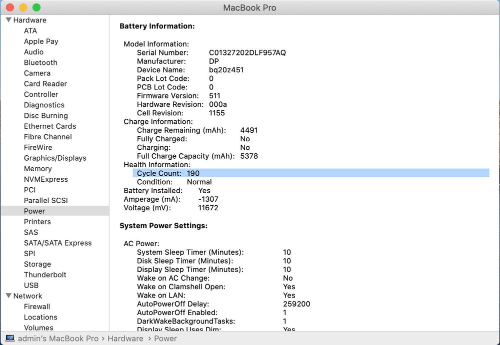
Task: Open the Audio hardware category
Action: click(x=33, y=52)
